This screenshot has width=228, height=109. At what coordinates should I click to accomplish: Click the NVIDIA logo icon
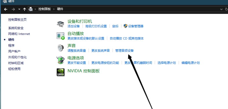(x=61, y=72)
